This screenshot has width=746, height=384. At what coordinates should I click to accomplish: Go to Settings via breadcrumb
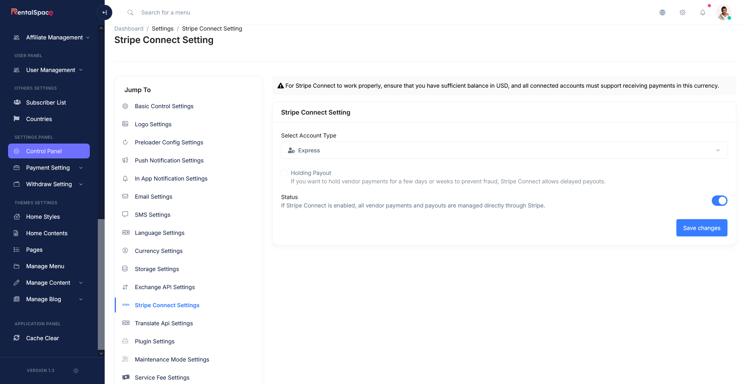point(163,29)
